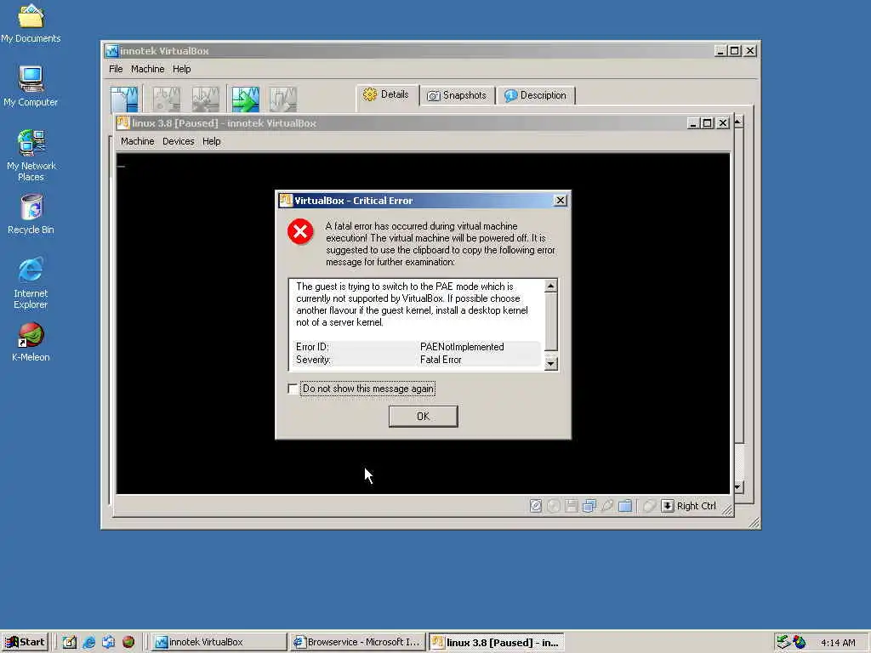This screenshot has height=653, width=871.
Task: Click the 4:14 AM taskbar clock
Action: 838,643
